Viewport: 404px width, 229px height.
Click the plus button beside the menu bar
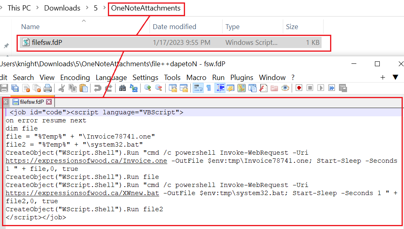[x=383, y=77]
